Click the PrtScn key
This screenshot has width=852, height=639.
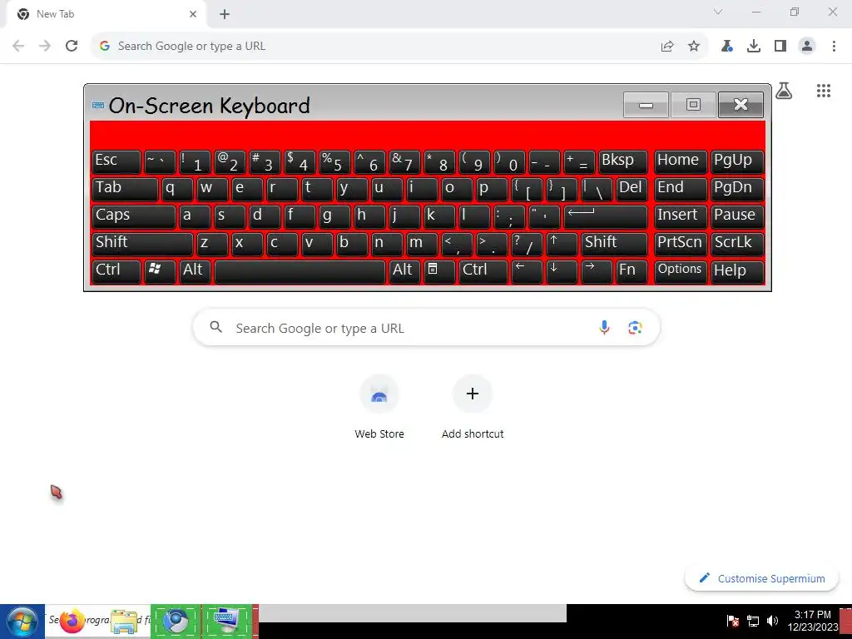pos(681,244)
